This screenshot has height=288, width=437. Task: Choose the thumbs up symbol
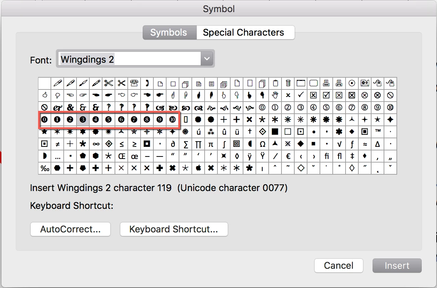coord(44,96)
